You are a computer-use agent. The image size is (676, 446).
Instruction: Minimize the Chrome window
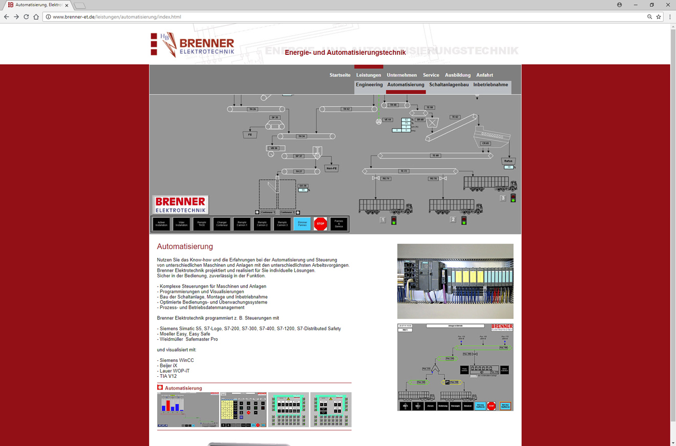(x=636, y=5)
